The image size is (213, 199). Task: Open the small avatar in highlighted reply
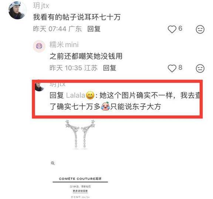coord(40,87)
